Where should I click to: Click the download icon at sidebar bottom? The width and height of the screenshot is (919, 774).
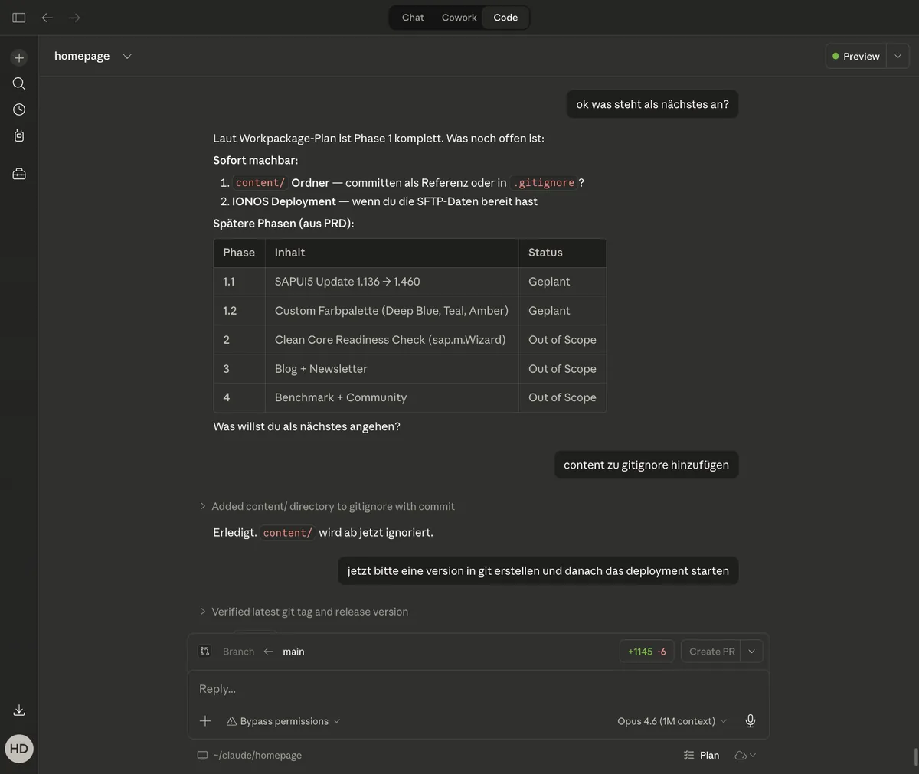pyautogui.click(x=18, y=710)
